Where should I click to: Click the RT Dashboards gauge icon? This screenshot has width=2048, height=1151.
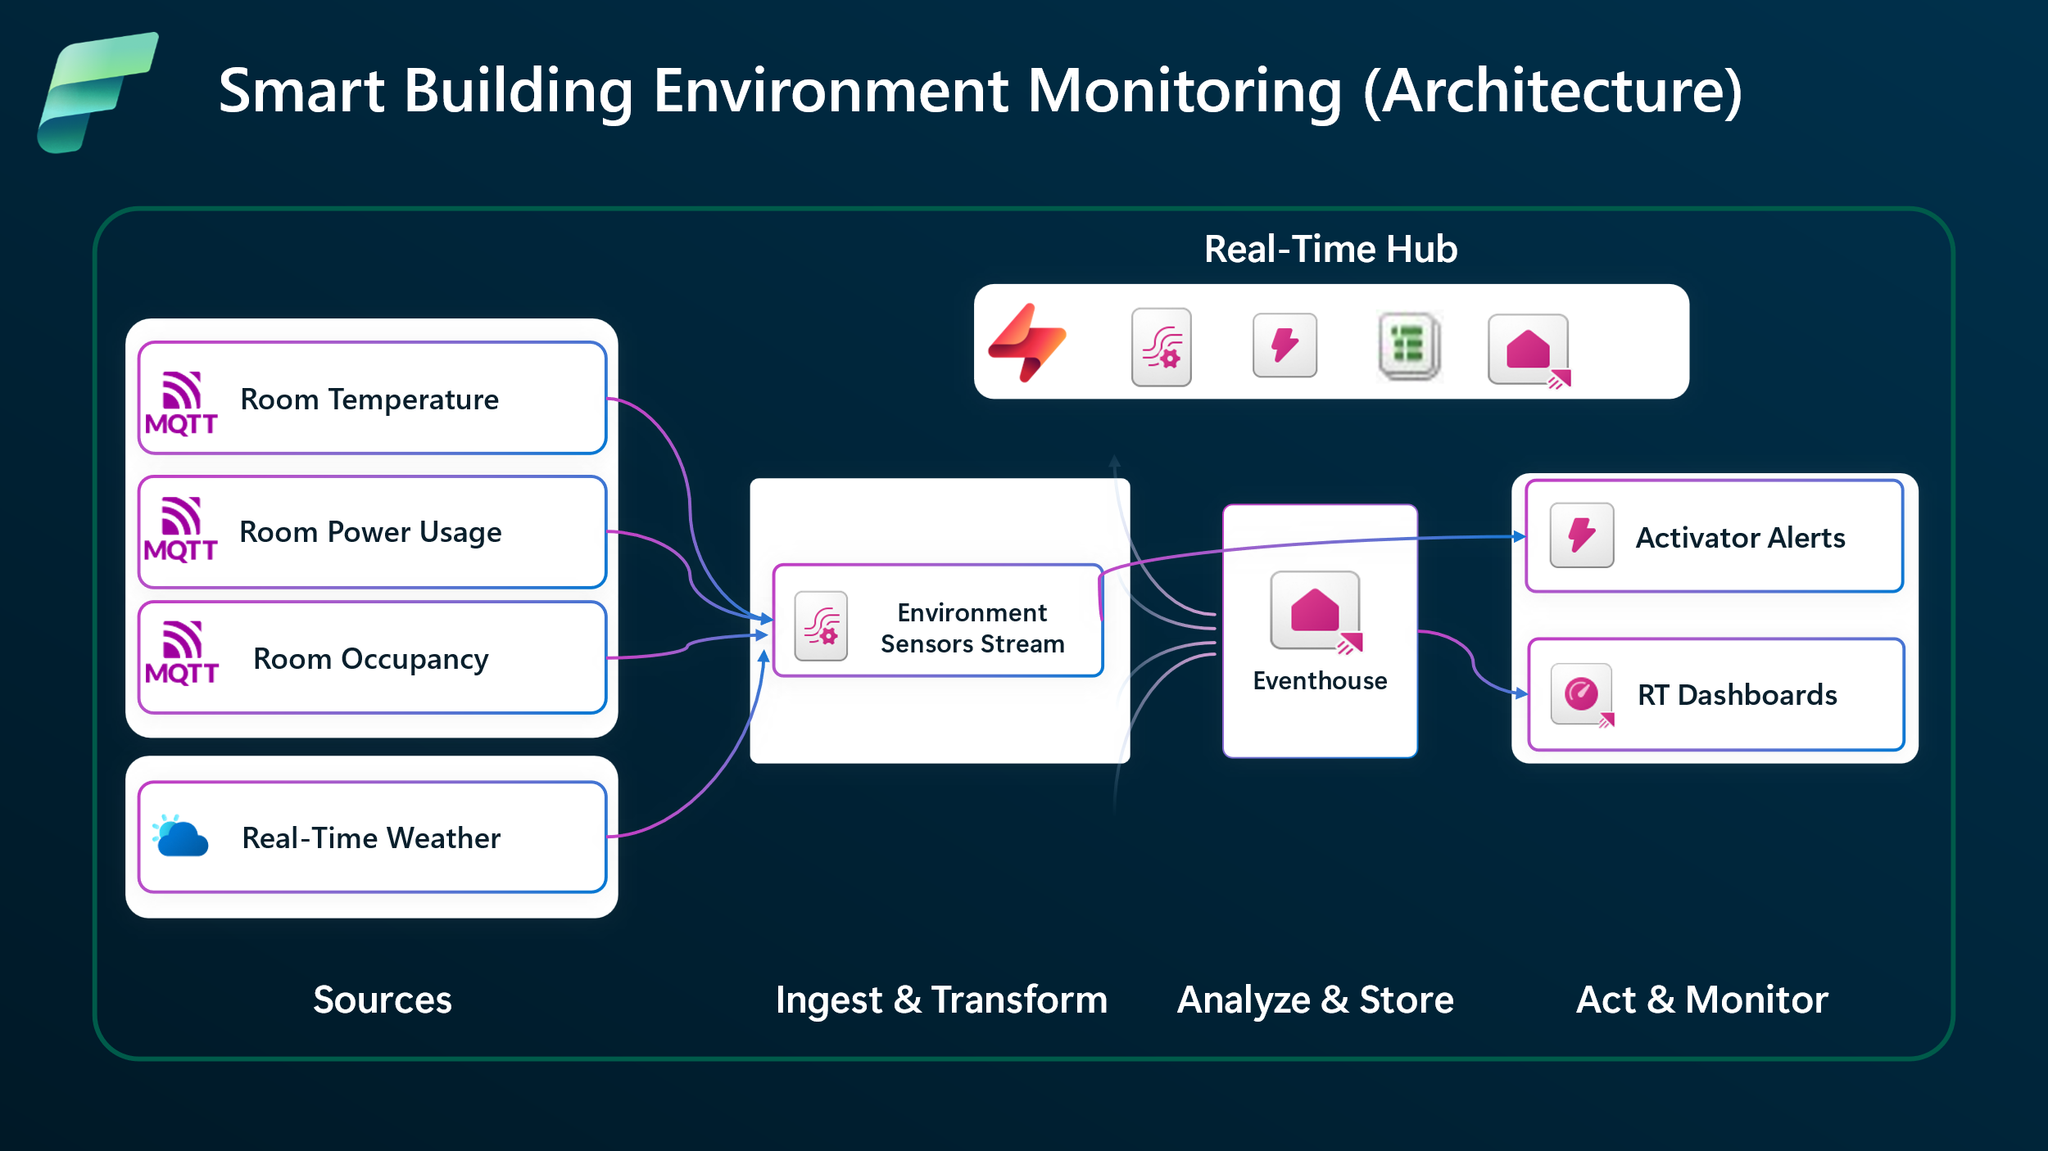click(1582, 695)
